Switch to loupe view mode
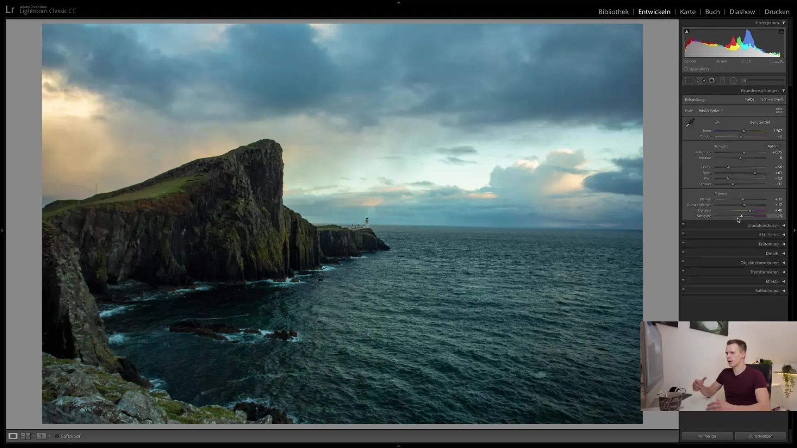The image size is (797, 448). [x=13, y=436]
